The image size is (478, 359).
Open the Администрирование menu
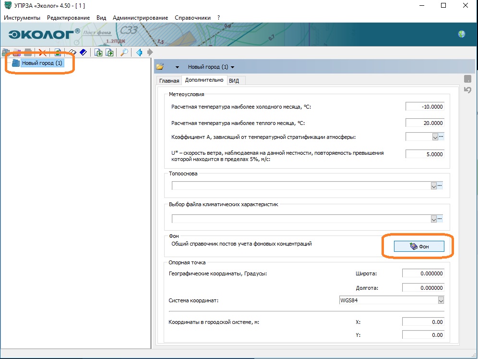(x=140, y=18)
